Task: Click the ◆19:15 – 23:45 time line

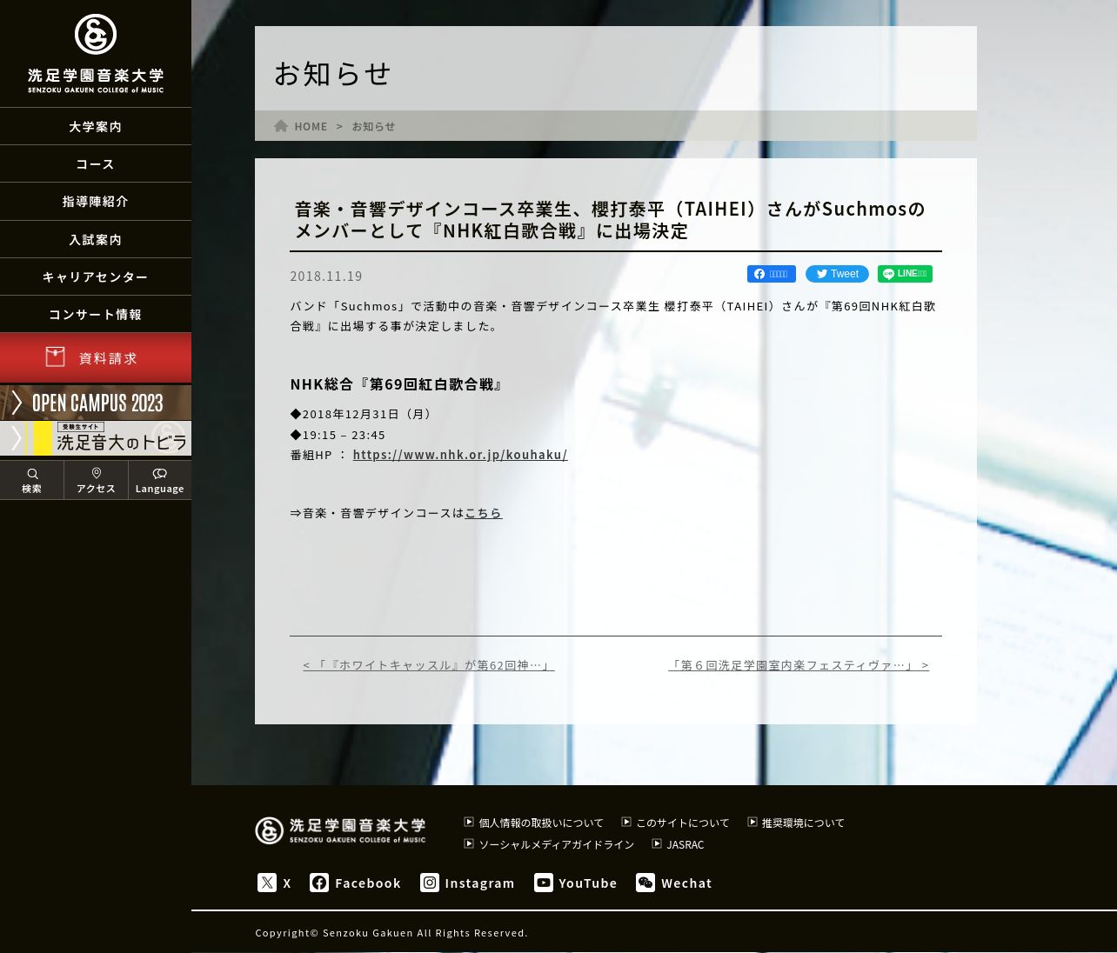Action: tap(338, 435)
